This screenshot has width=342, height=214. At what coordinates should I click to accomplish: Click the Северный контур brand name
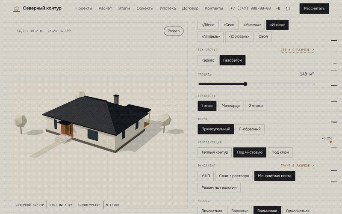coord(42,8)
